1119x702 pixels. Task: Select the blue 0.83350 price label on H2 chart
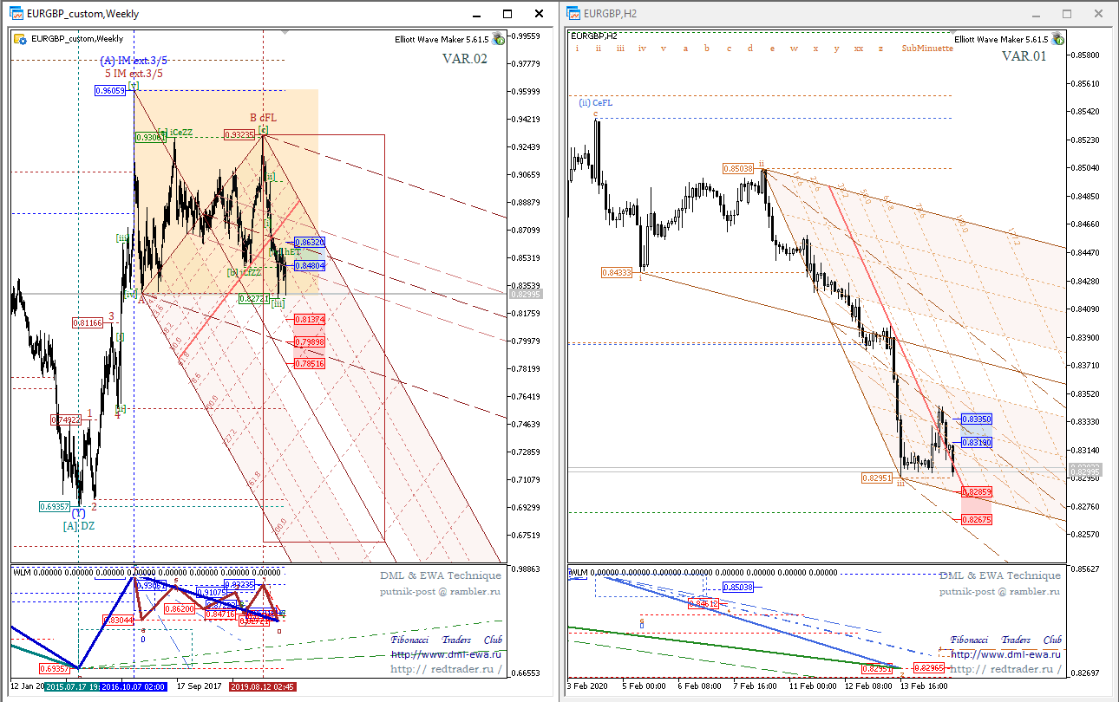[976, 419]
